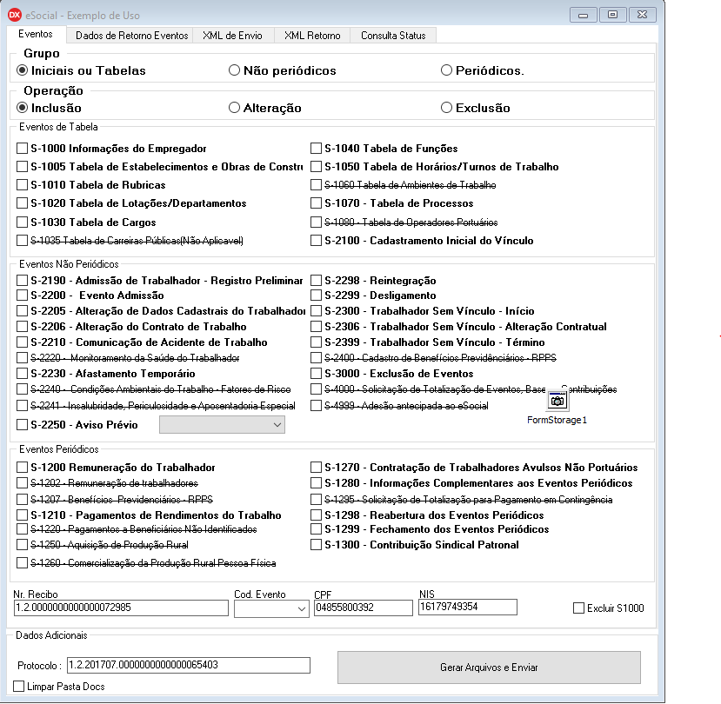
Task: Check S-1070 Tabela de Processos
Action: (x=316, y=203)
